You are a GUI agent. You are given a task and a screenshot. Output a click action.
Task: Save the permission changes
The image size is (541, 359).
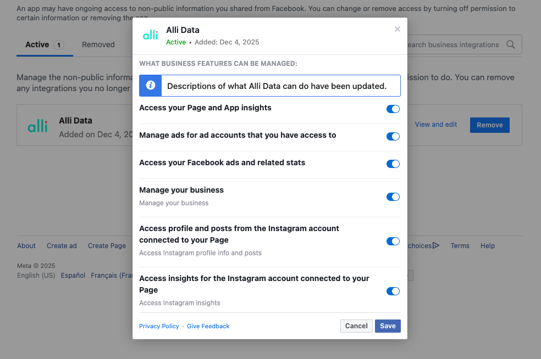[388, 326]
